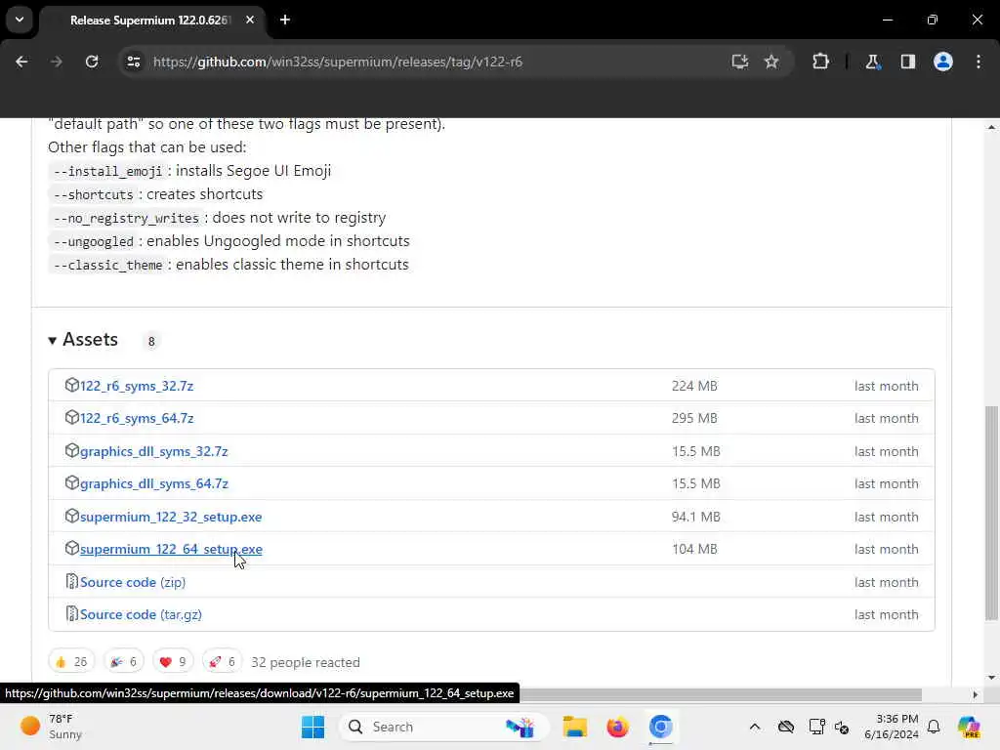
Task: Open the tab search dropdown
Action: [x=20, y=20]
